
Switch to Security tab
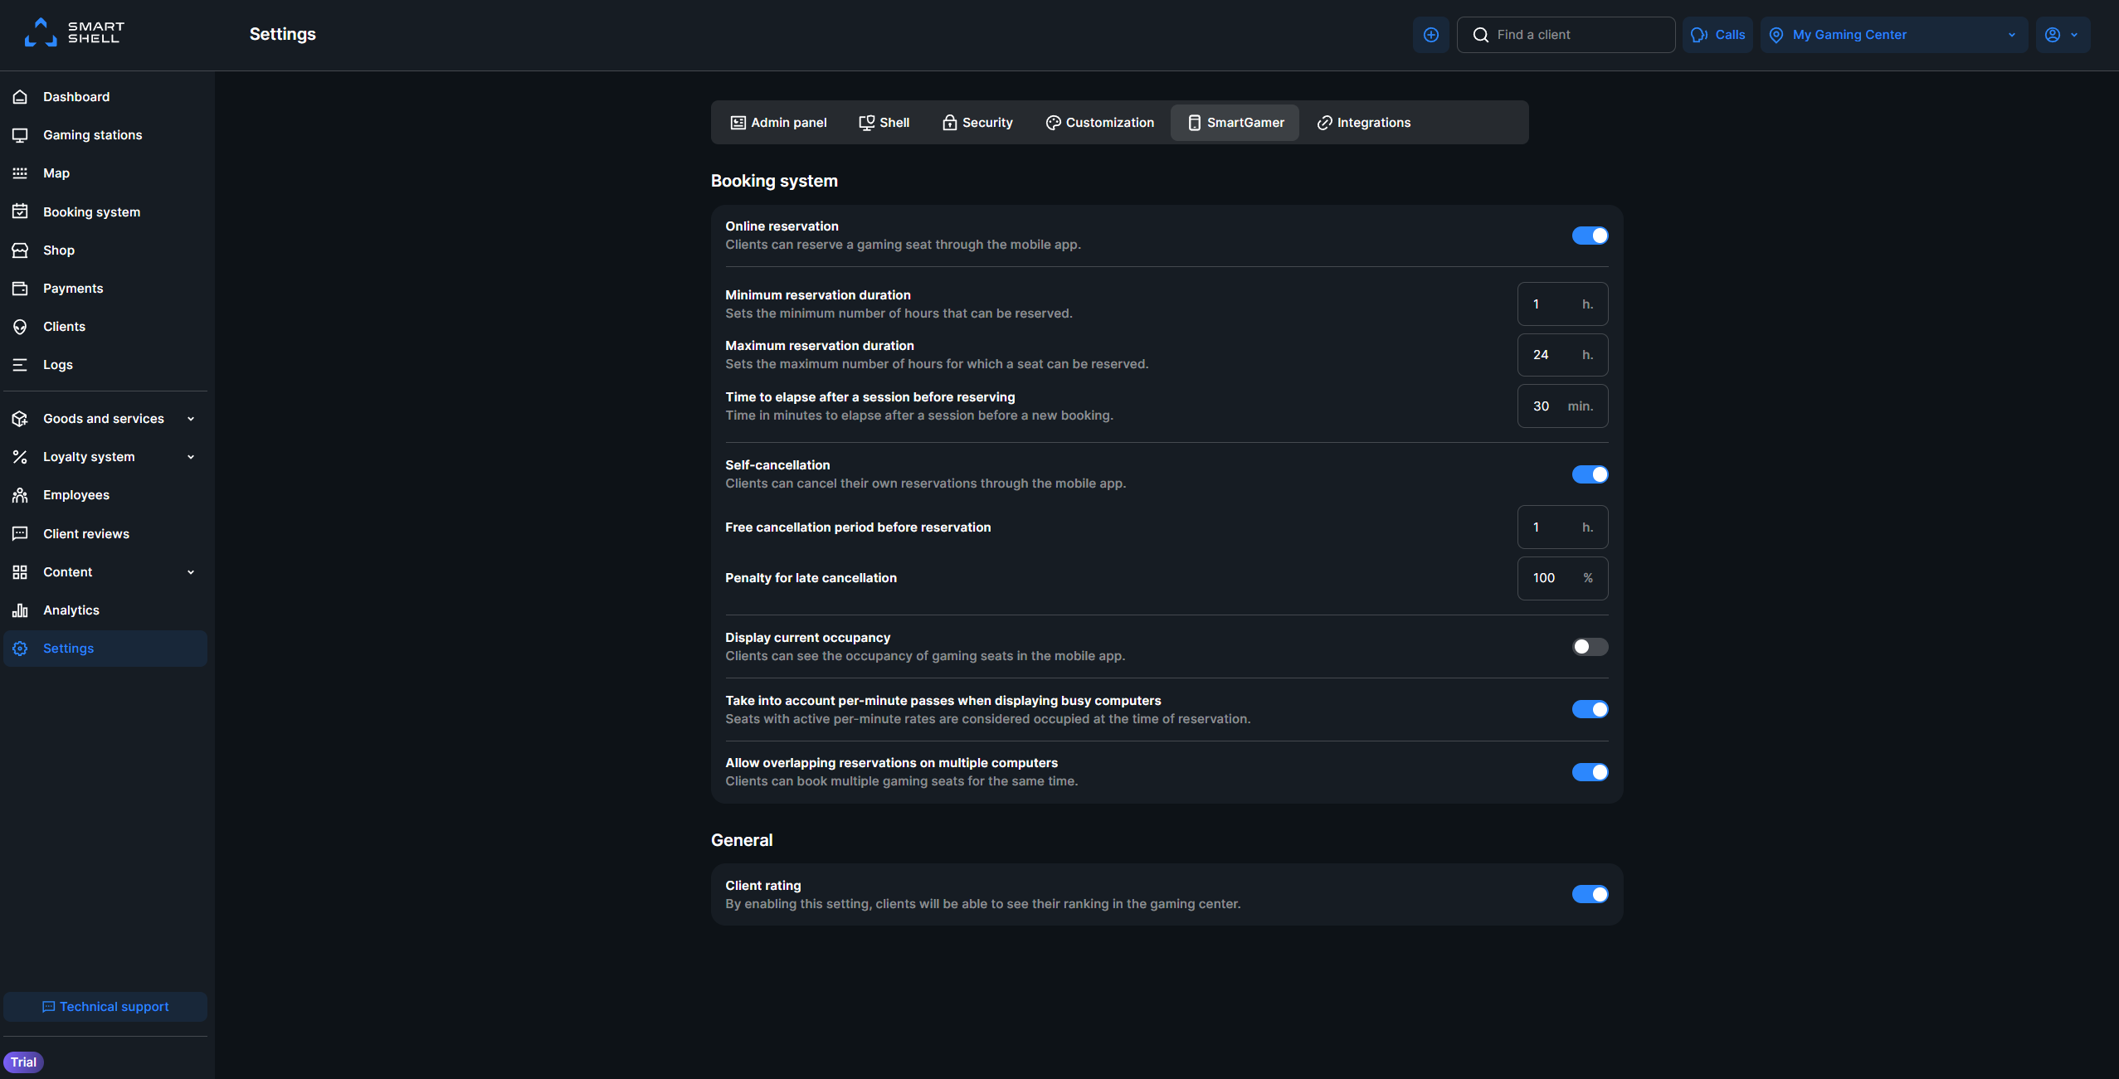click(x=977, y=123)
